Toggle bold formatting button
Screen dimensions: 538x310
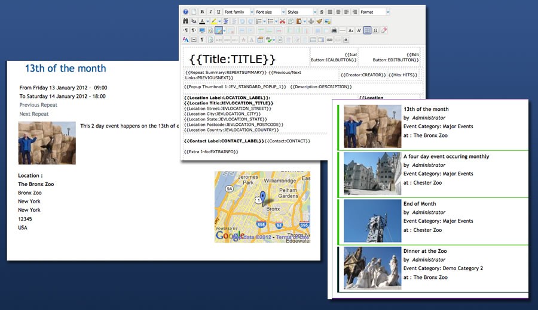click(202, 12)
